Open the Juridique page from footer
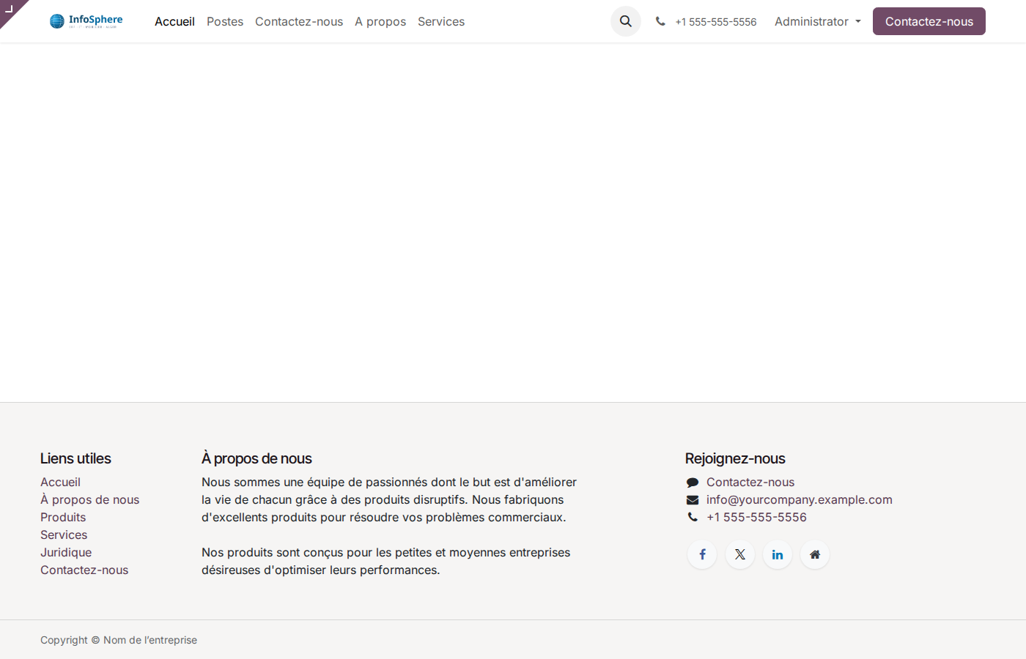 point(66,552)
